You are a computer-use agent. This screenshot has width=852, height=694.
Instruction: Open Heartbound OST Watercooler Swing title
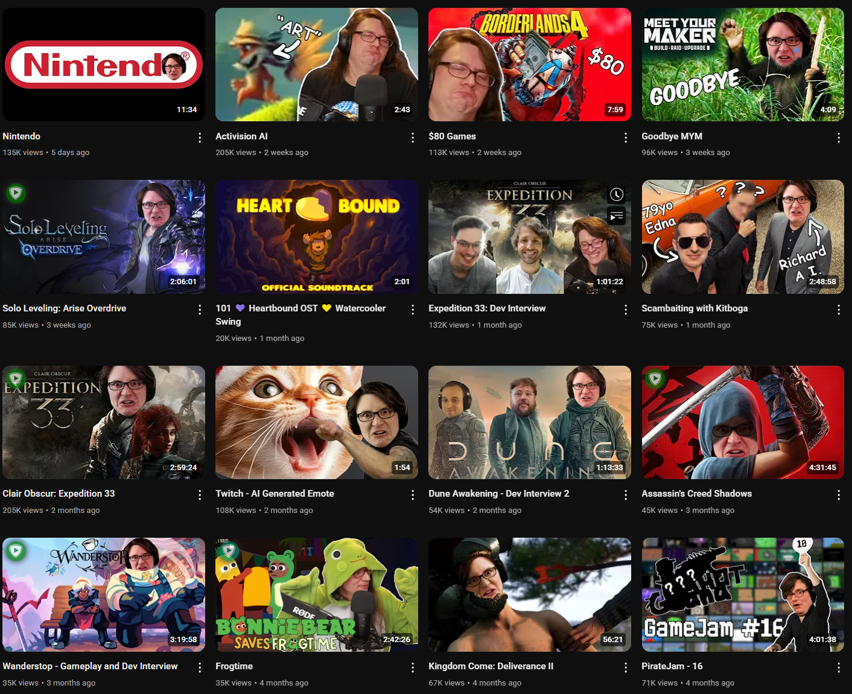(300, 315)
